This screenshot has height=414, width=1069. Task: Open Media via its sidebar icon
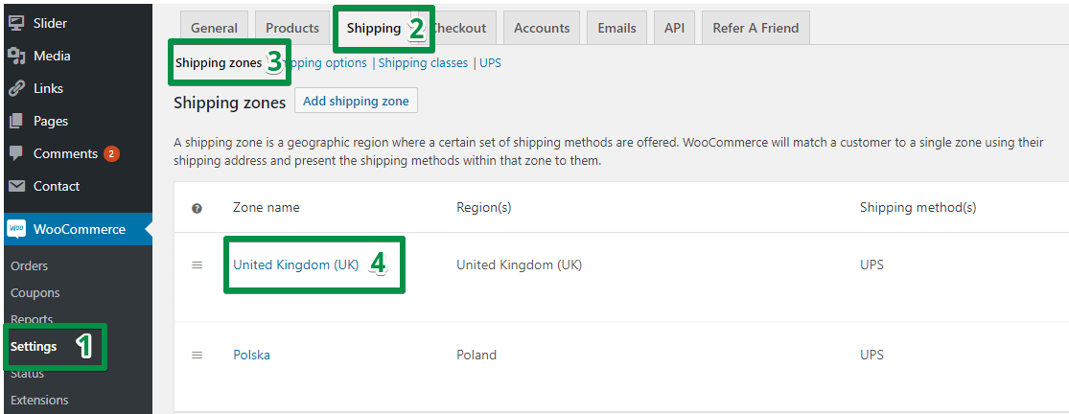17,56
